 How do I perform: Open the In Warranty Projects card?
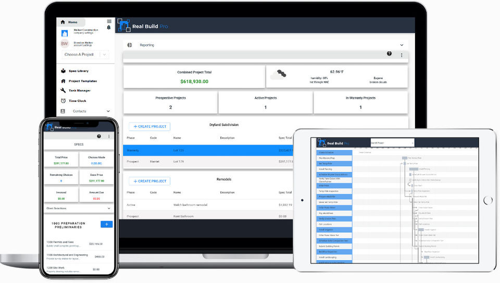(x=360, y=102)
